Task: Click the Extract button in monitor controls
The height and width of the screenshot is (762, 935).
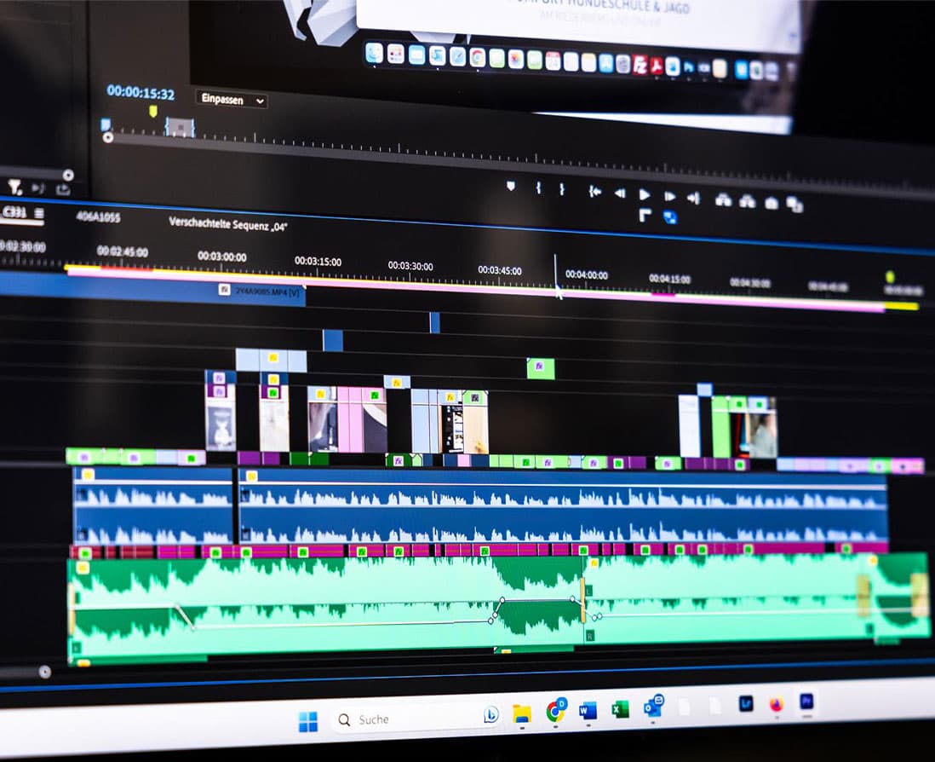Action: [747, 202]
